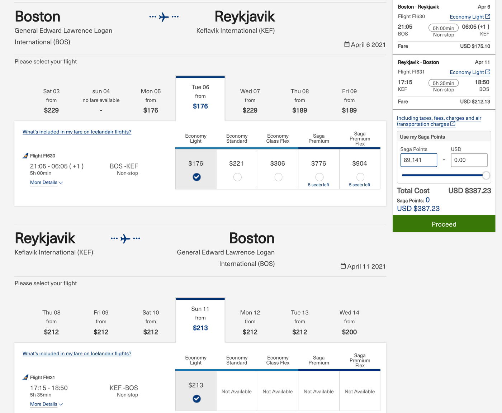Screen dimensions: 502x413
Task: Click external link icon for outbound Economy Light
Action: click(x=488, y=16)
